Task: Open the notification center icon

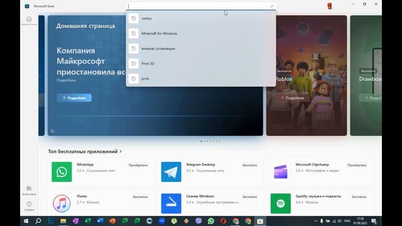Action: (374, 221)
